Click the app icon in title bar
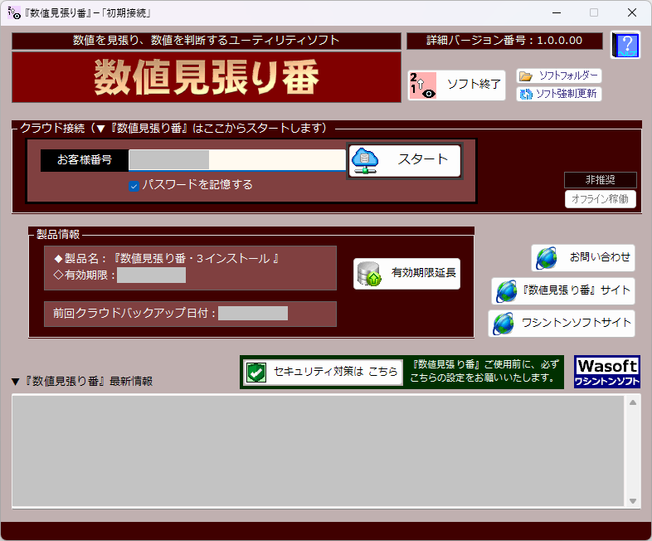This screenshot has width=652, height=541. 14,13
